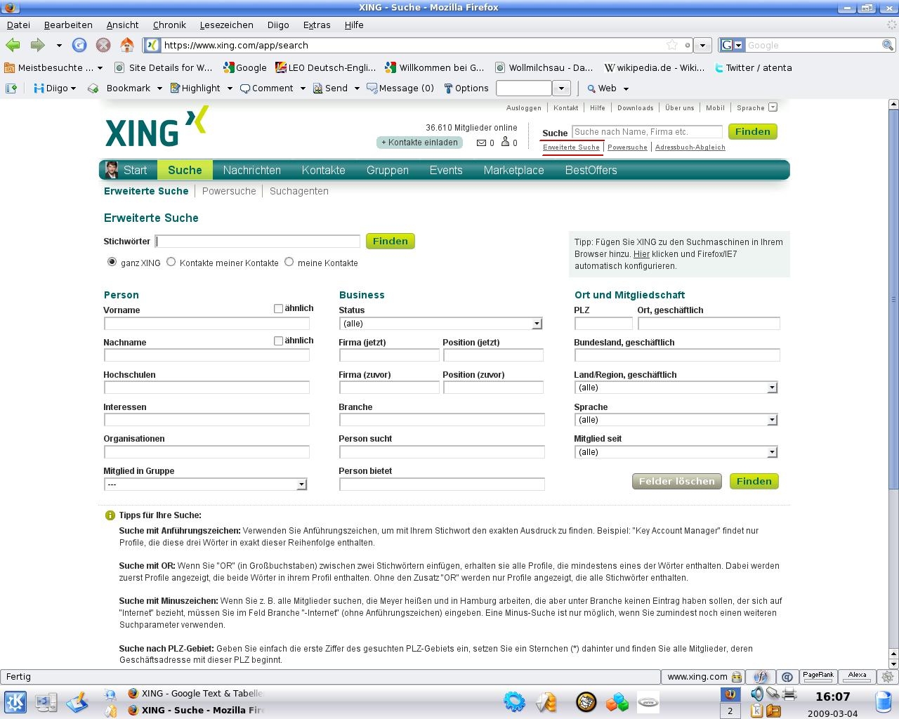Open contact requests person icon in header
The width and height of the screenshot is (899, 719).
[x=505, y=142]
